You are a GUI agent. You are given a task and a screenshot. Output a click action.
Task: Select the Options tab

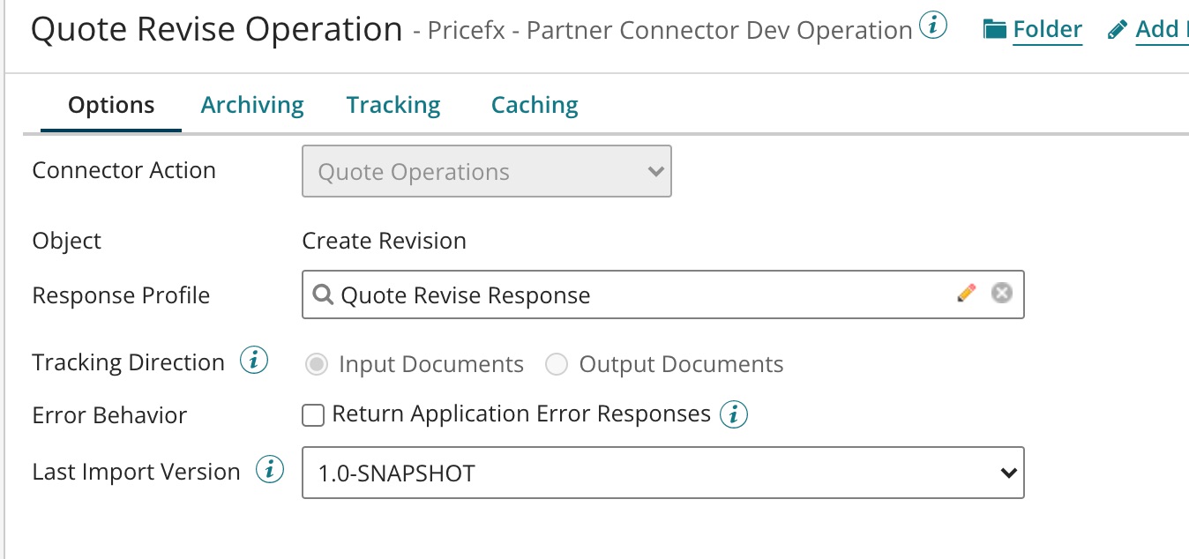pos(111,105)
